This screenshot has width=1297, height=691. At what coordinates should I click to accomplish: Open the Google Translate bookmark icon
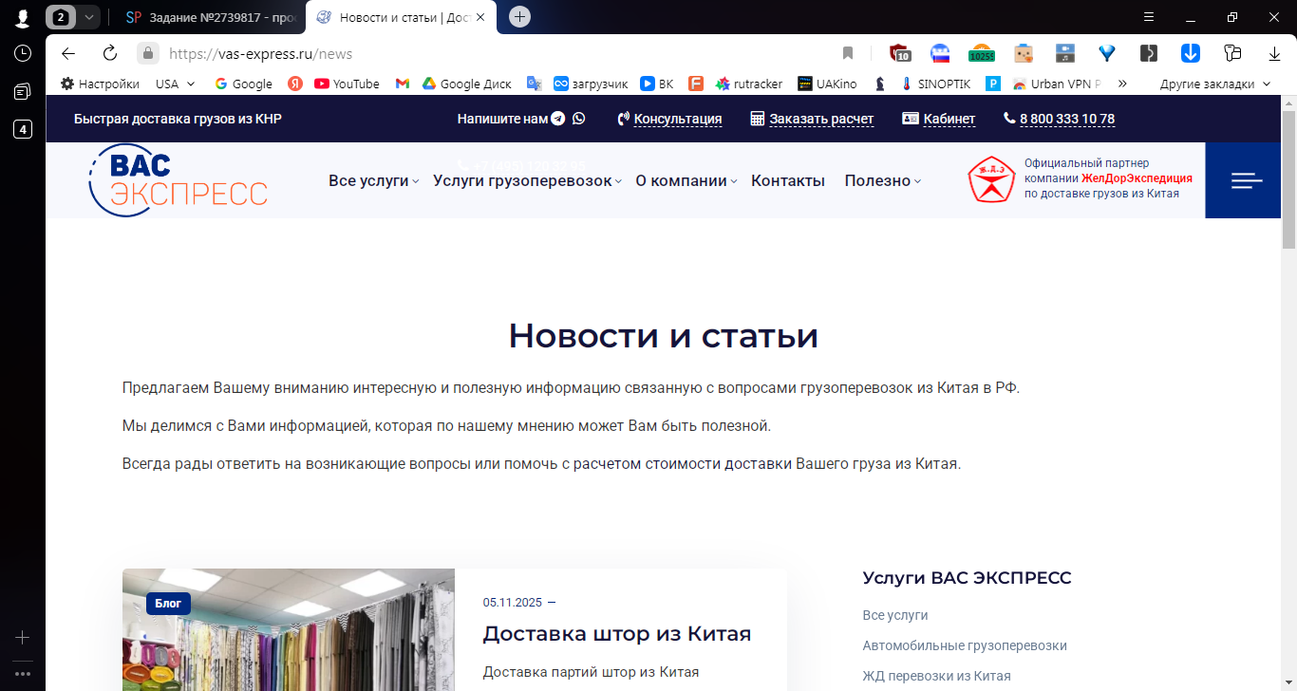pyautogui.click(x=535, y=84)
